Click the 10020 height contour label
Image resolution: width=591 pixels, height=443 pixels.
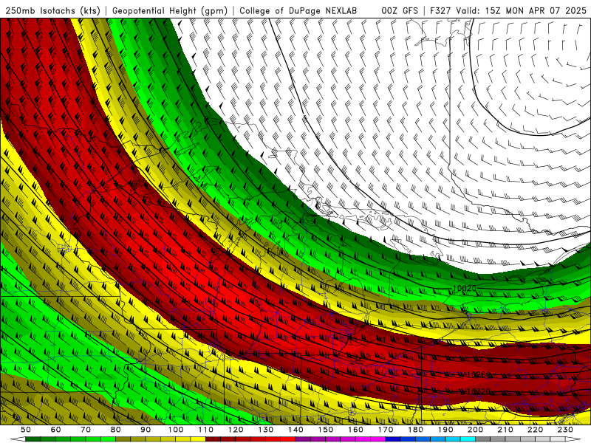pyautogui.click(x=465, y=288)
